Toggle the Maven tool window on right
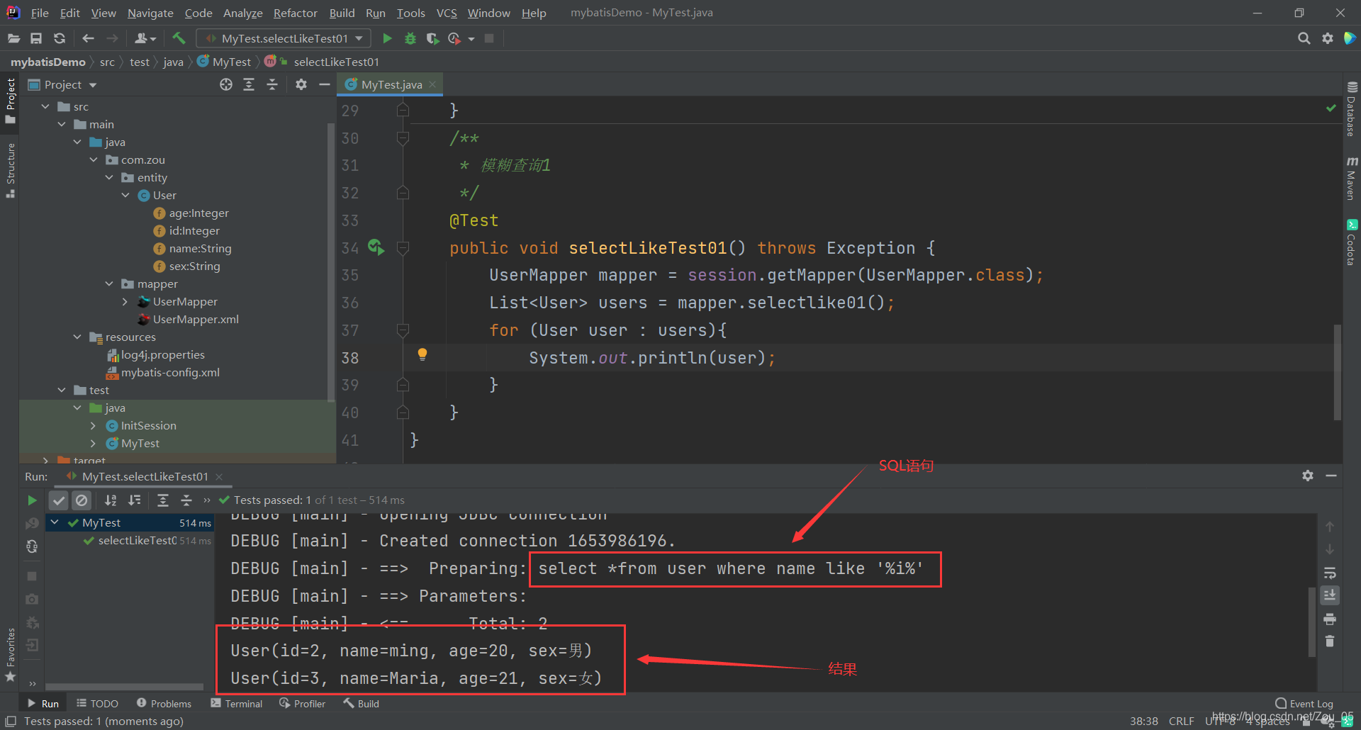Screen dimensions: 1361x730 1351,179
